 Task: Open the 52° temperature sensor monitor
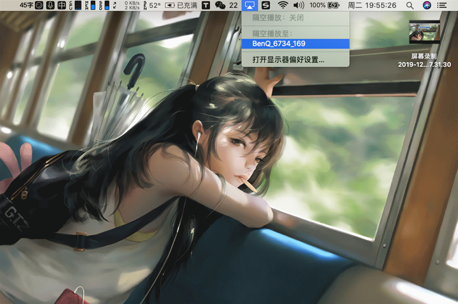pyautogui.click(x=152, y=5)
